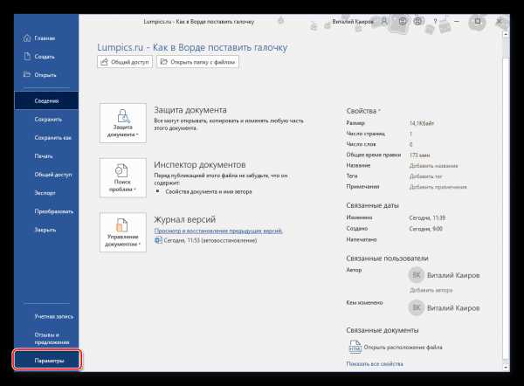Open the Главная home page

46,38
